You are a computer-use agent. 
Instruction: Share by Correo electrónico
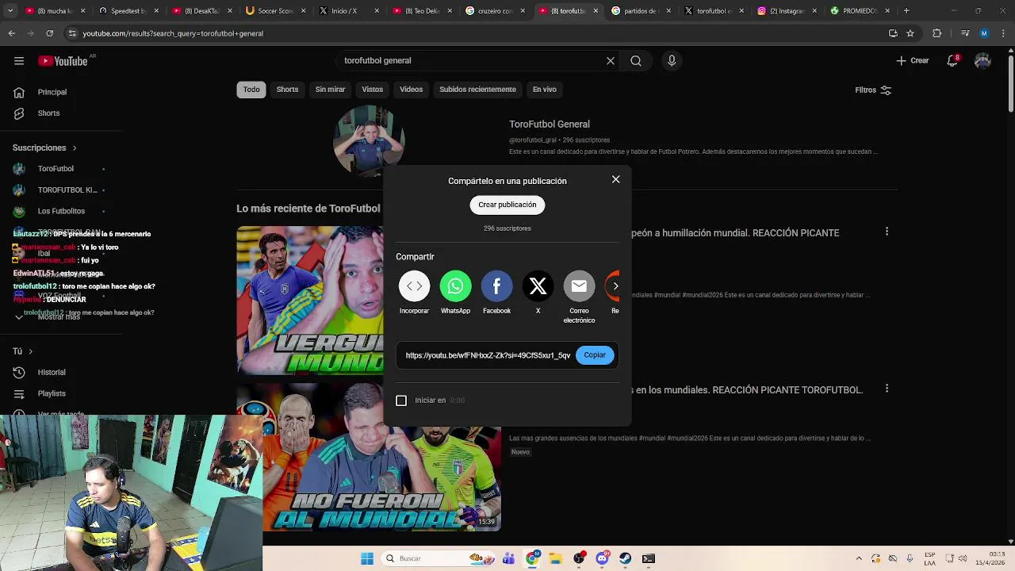(x=579, y=286)
